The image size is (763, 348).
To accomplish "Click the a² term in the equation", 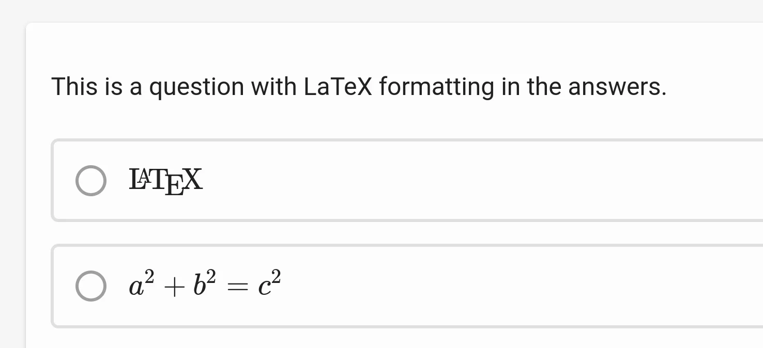I will [141, 285].
